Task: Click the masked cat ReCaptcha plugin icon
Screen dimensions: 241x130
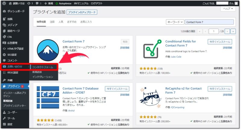Action: pos(151,97)
